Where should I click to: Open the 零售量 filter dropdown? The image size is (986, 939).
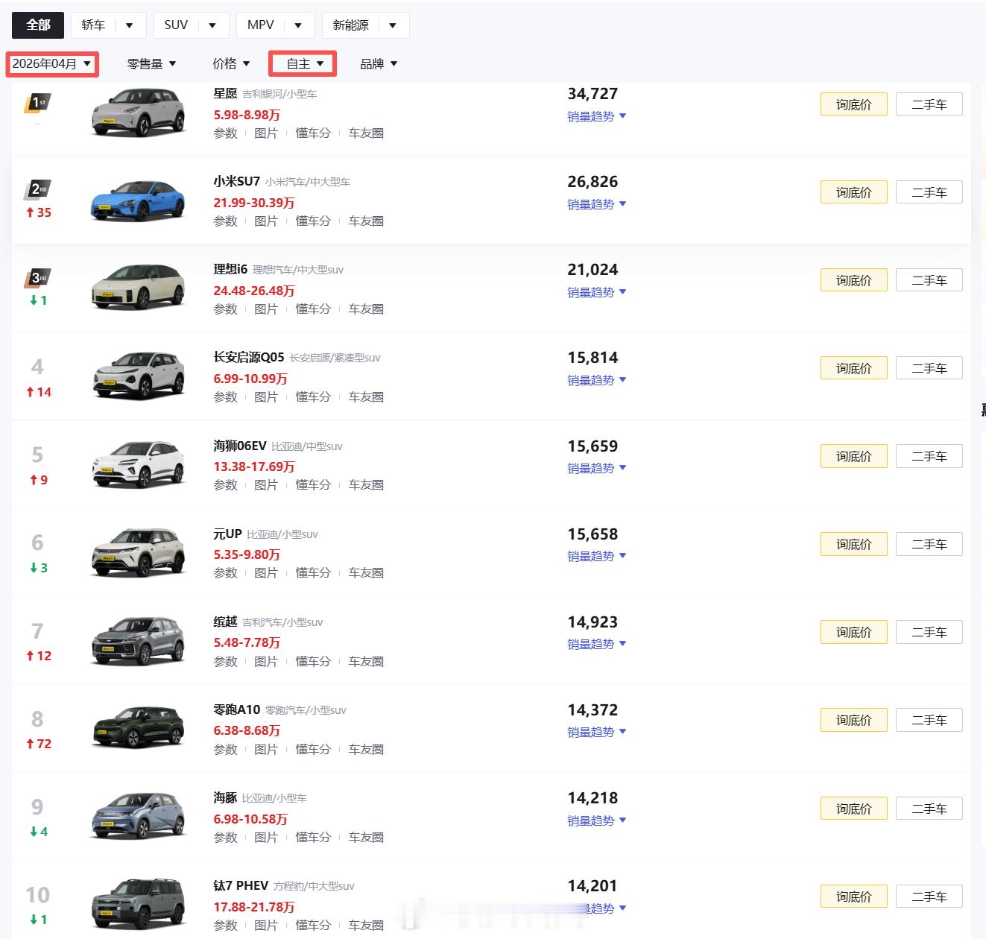coord(151,64)
